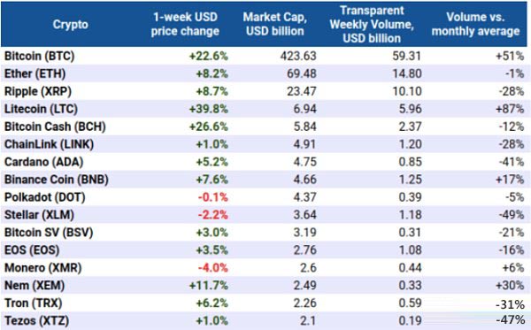
Task: Select the Binance Coin (BNB) row
Action: (265, 180)
